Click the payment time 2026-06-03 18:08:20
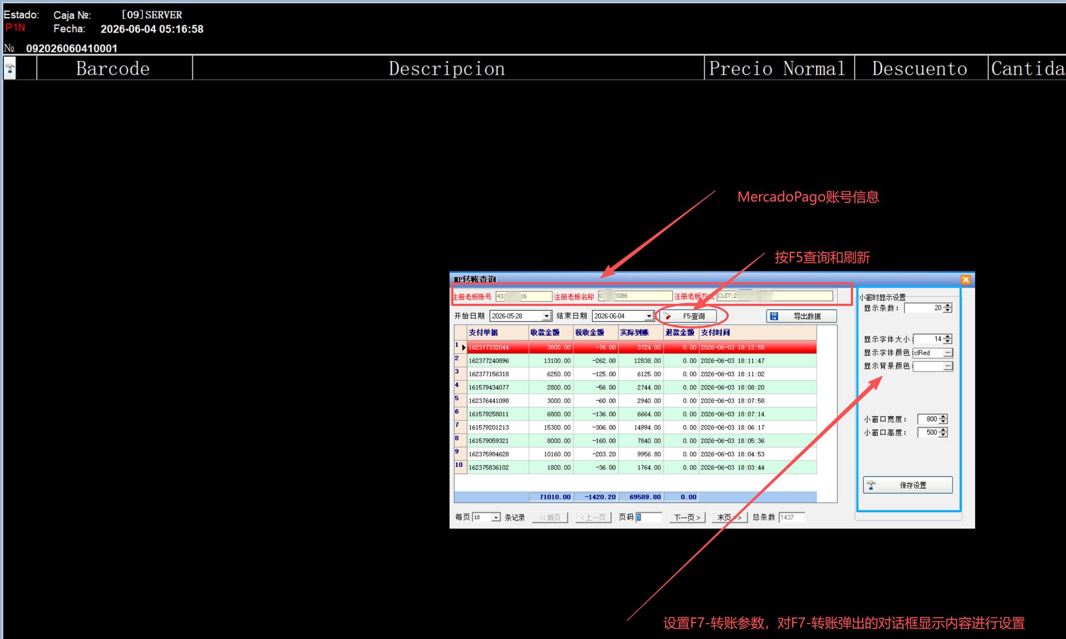 tap(758, 388)
